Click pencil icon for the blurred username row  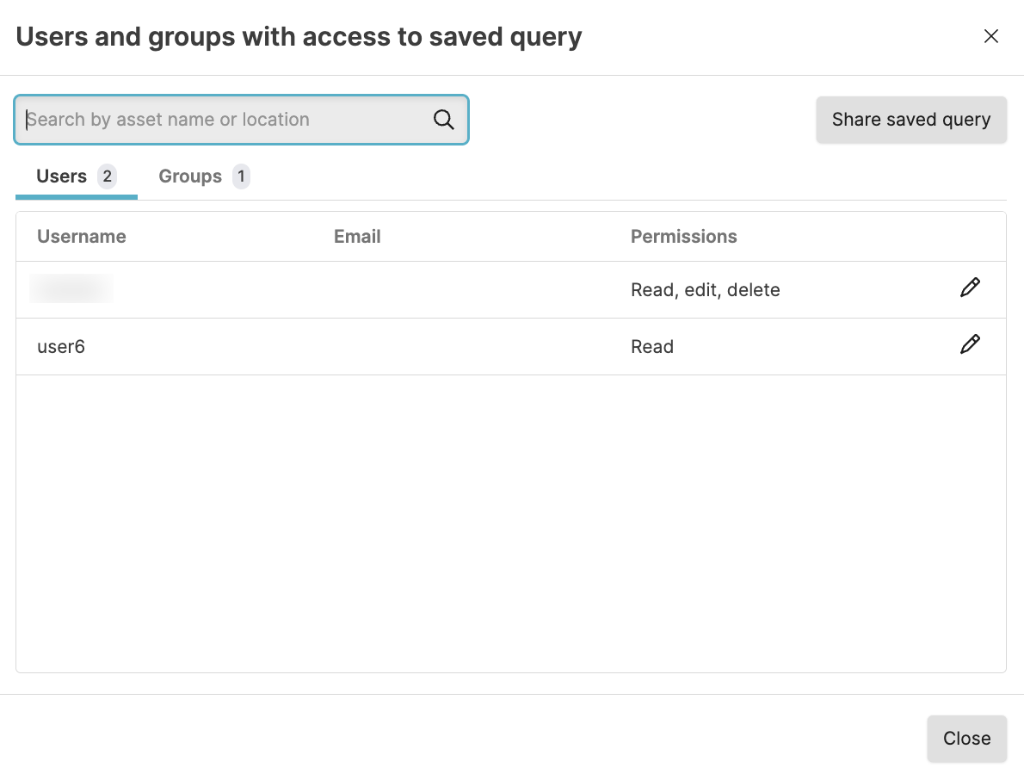click(970, 288)
